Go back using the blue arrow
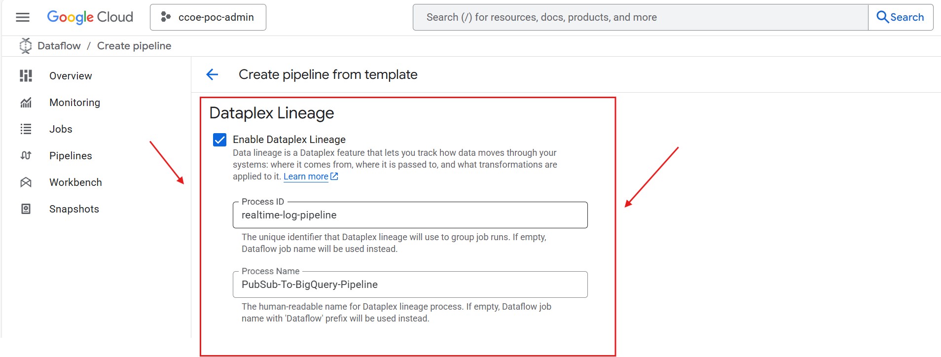This screenshot has height=357, width=941. [x=212, y=74]
